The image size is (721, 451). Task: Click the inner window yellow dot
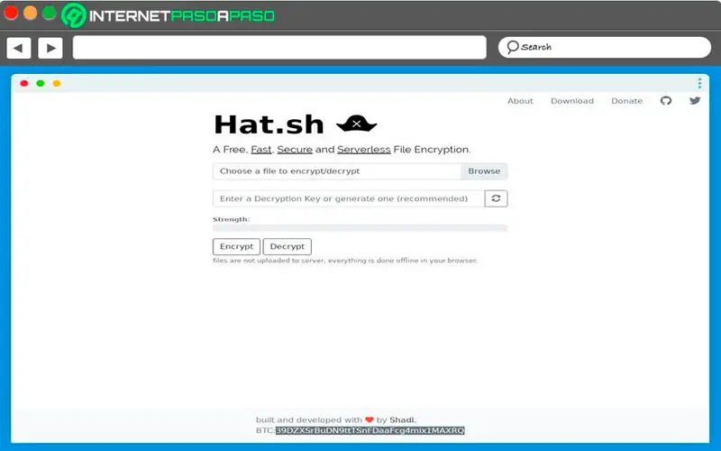coord(57,83)
